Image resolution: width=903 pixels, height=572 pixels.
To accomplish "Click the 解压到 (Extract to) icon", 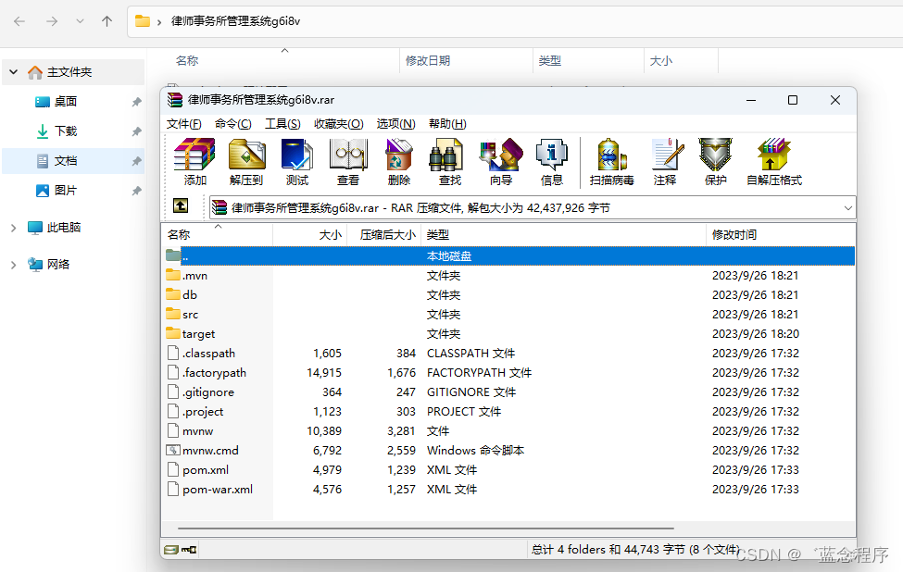I will pyautogui.click(x=246, y=155).
